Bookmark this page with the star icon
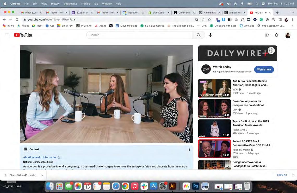The width and height of the screenshot is (297, 193). (209, 20)
